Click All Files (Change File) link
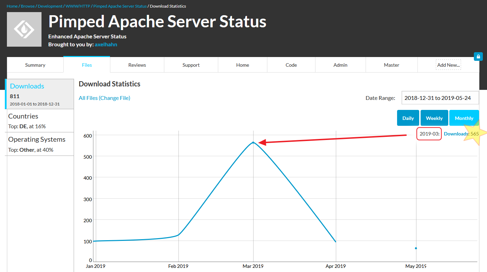 click(104, 98)
